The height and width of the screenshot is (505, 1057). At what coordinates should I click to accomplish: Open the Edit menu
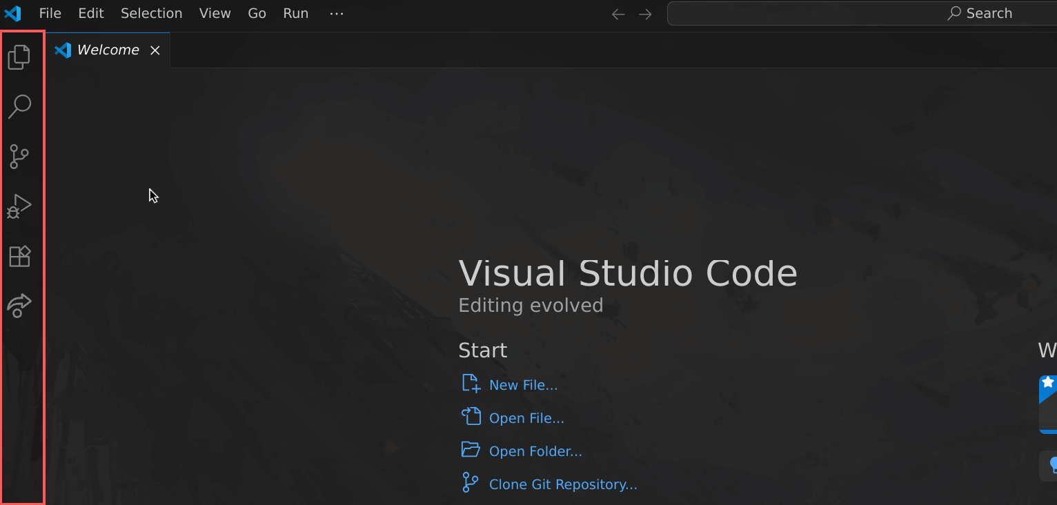91,13
